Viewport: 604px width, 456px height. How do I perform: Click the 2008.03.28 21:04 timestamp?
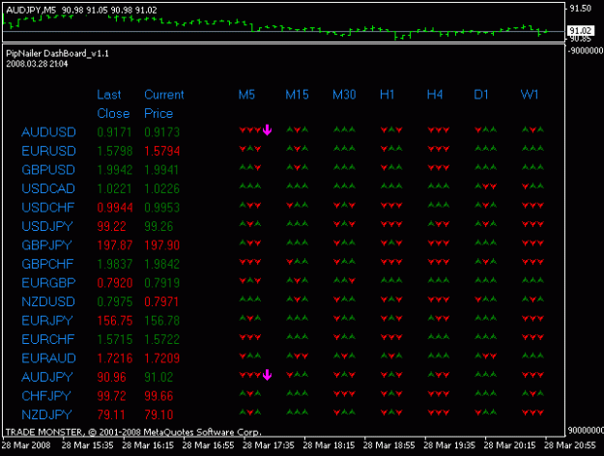click(37, 64)
